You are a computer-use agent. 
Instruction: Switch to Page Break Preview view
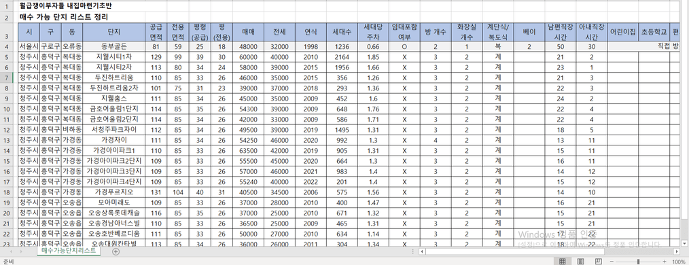(x=599, y=262)
